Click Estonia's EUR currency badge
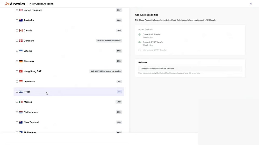The height and width of the screenshot is (145, 259). (119, 51)
